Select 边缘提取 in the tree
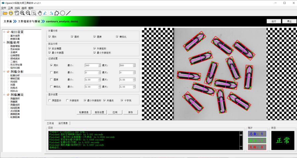Image resolution: width=297 pixels, height=158 pixels. (15, 55)
